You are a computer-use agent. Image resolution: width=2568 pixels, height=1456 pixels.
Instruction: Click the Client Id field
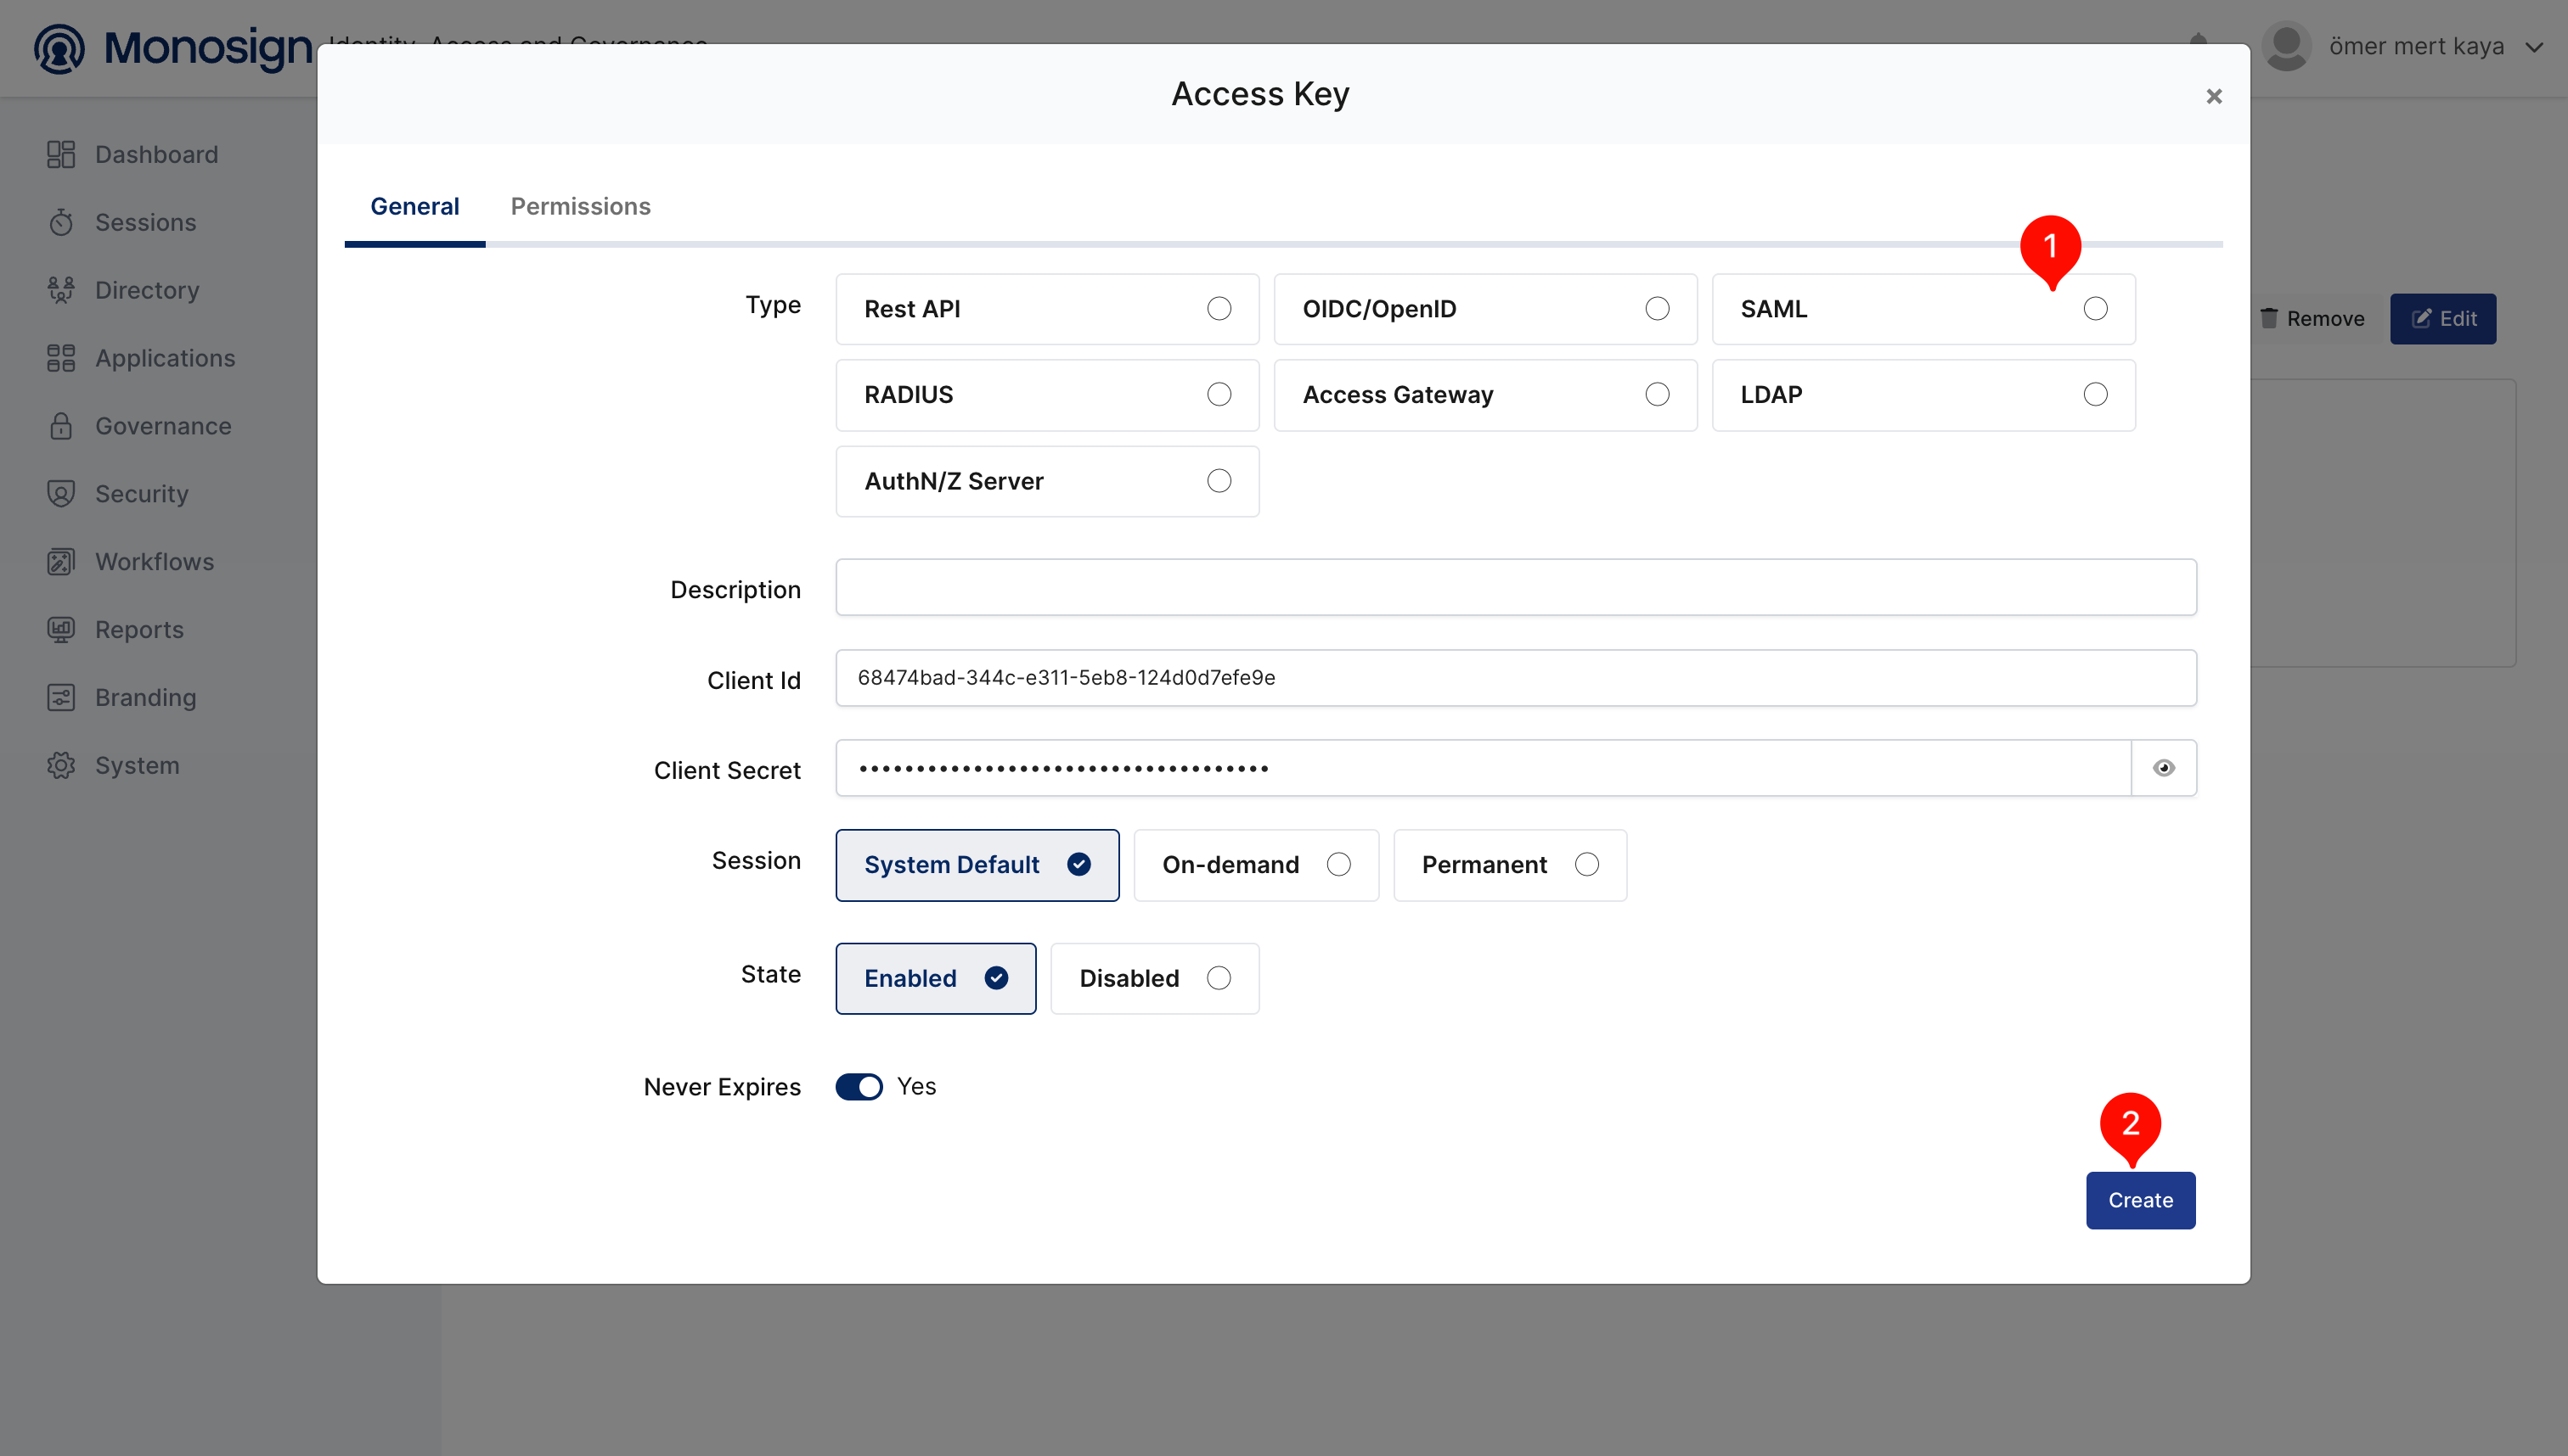click(1515, 678)
